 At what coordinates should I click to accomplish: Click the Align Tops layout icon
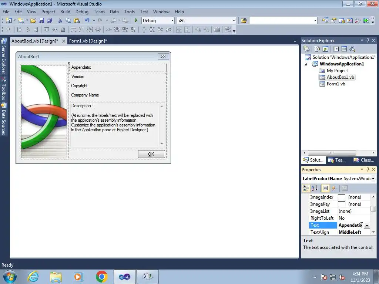click(47, 30)
